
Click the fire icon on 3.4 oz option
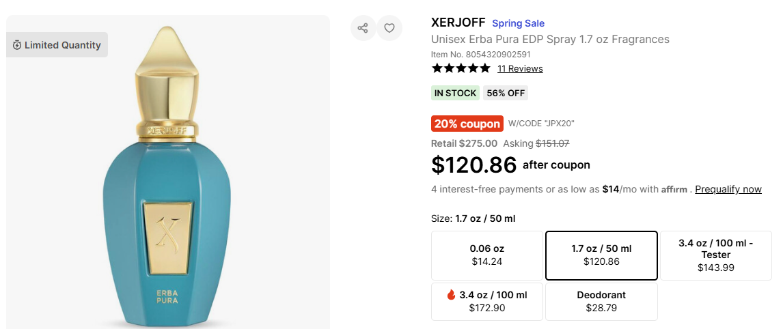point(451,295)
